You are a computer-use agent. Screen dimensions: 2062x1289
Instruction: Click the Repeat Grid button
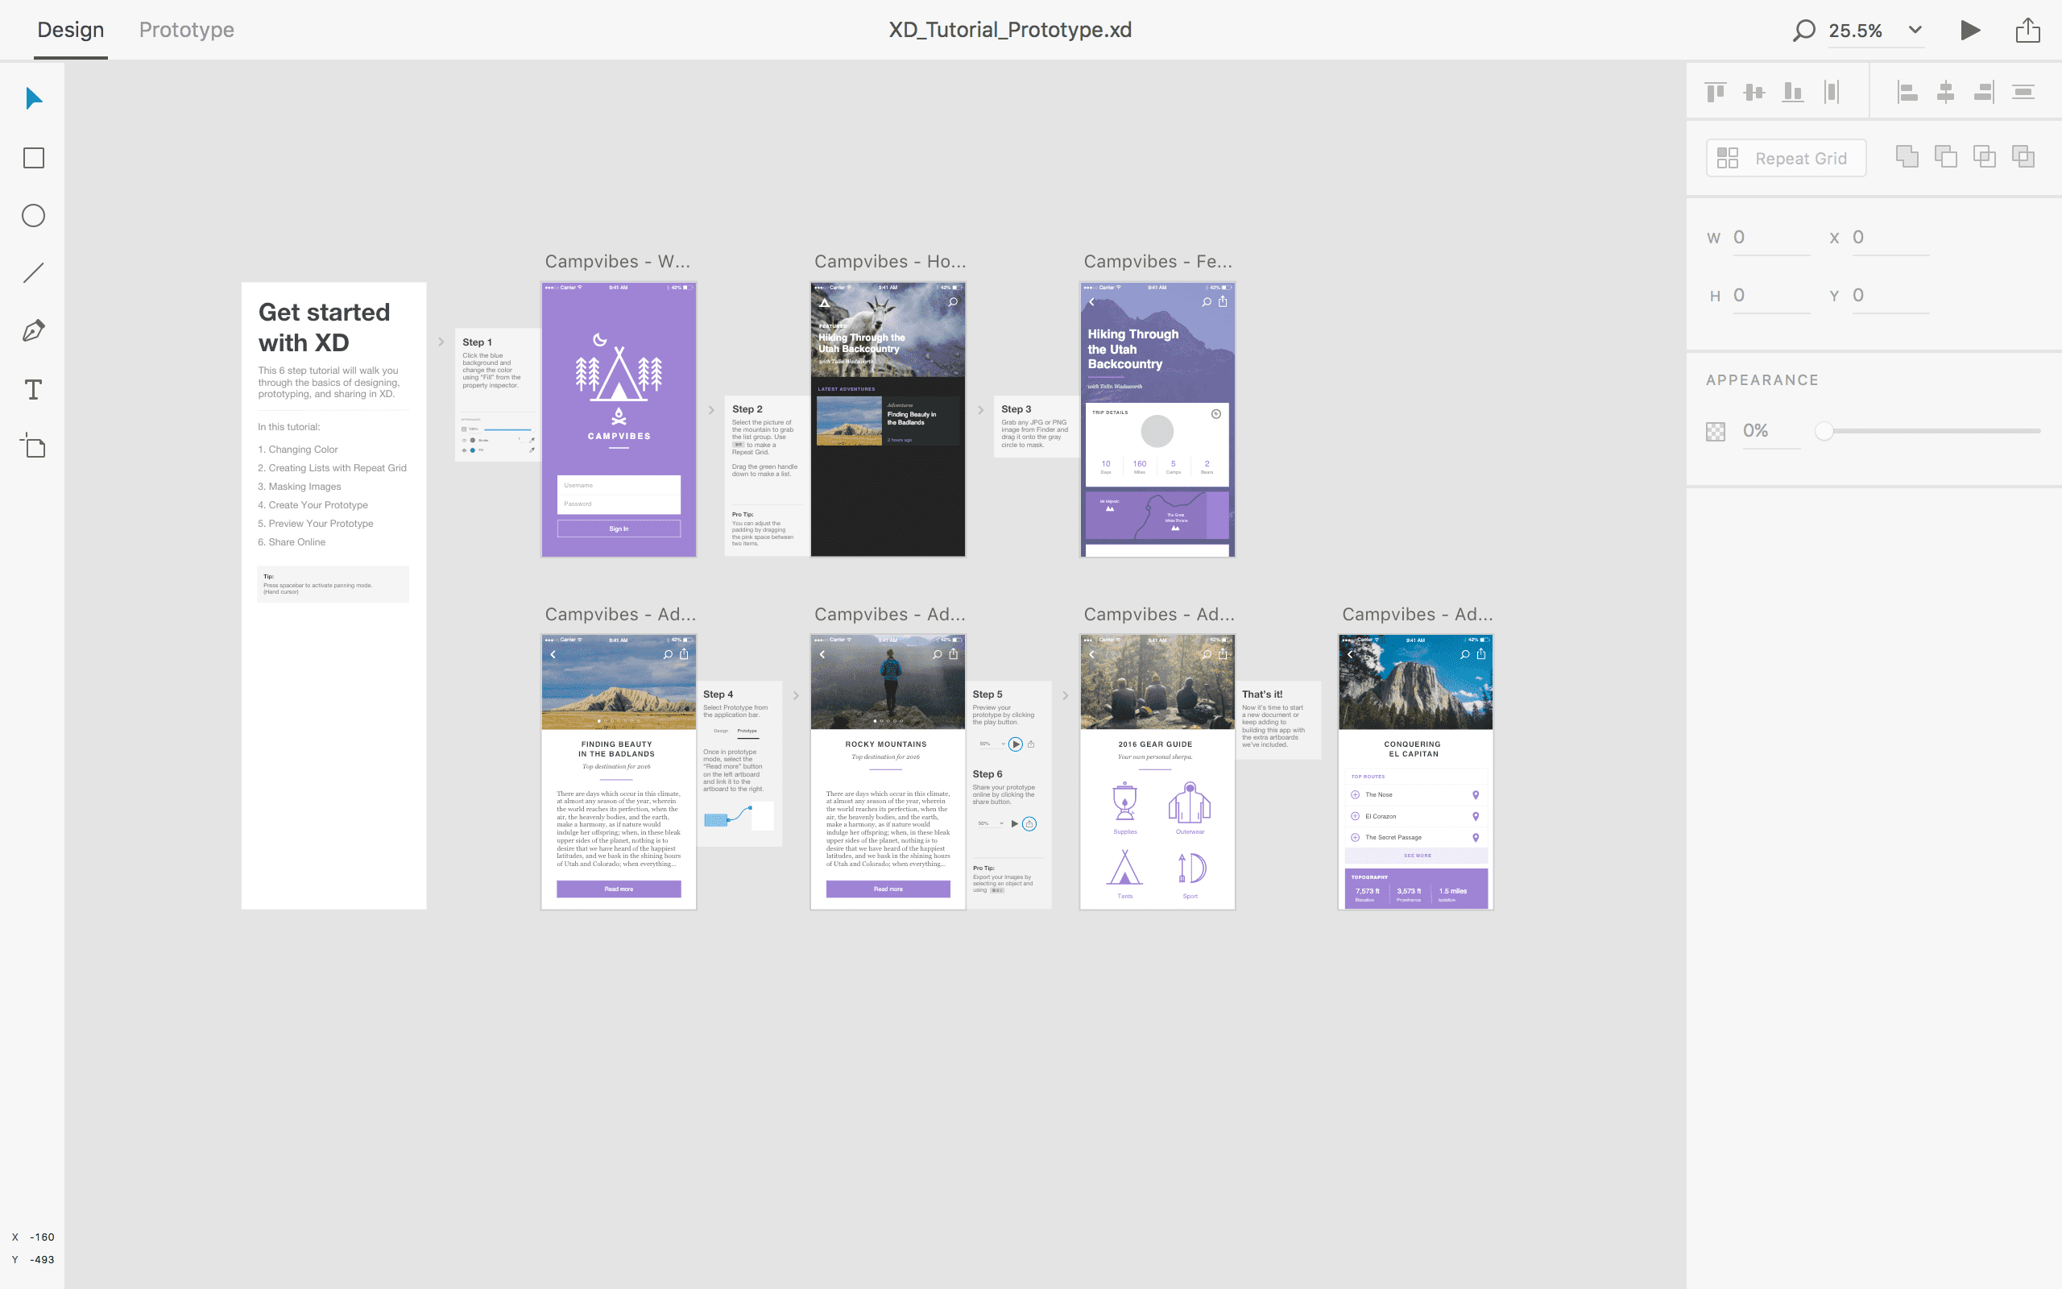(x=1785, y=158)
